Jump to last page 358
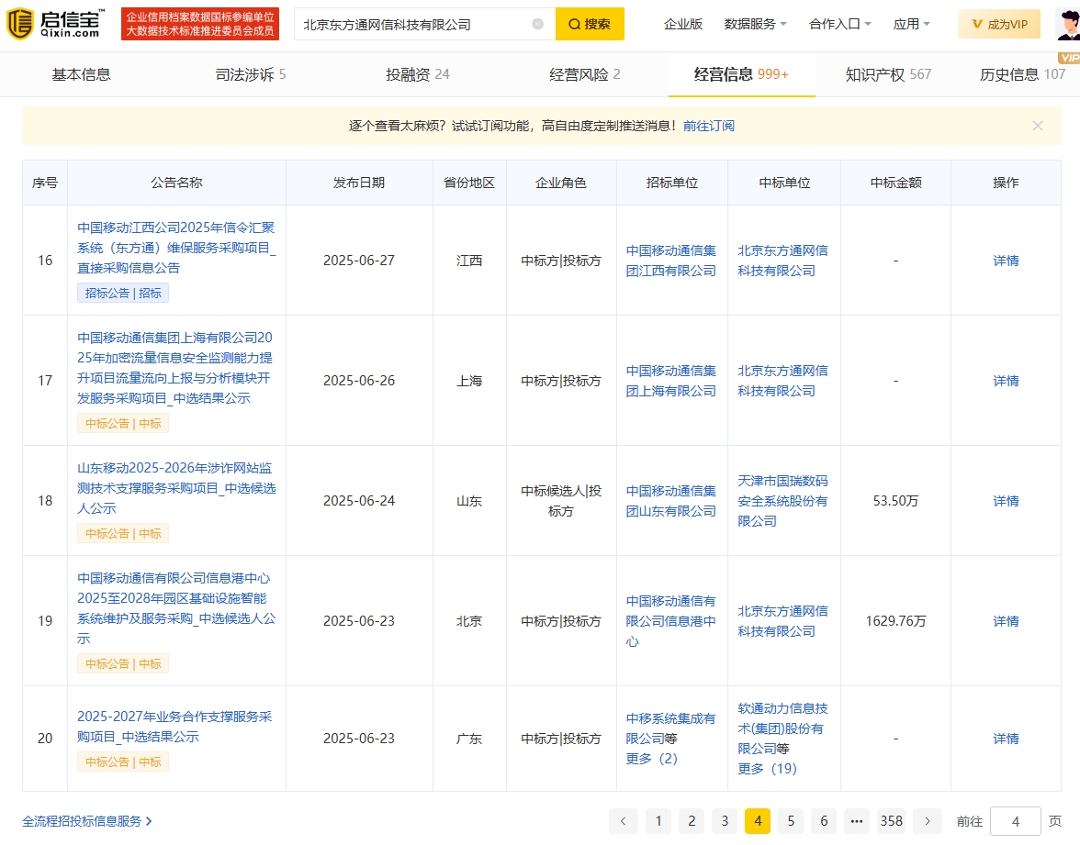The image size is (1080, 845). pyautogui.click(x=891, y=821)
